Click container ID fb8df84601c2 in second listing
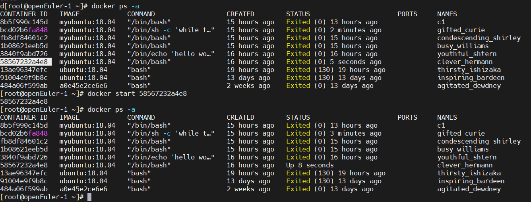This screenshot has height=202, width=531. (24, 141)
